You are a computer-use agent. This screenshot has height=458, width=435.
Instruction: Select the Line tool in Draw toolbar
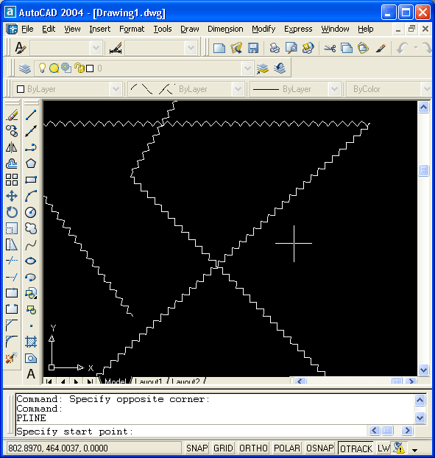click(31, 115)
